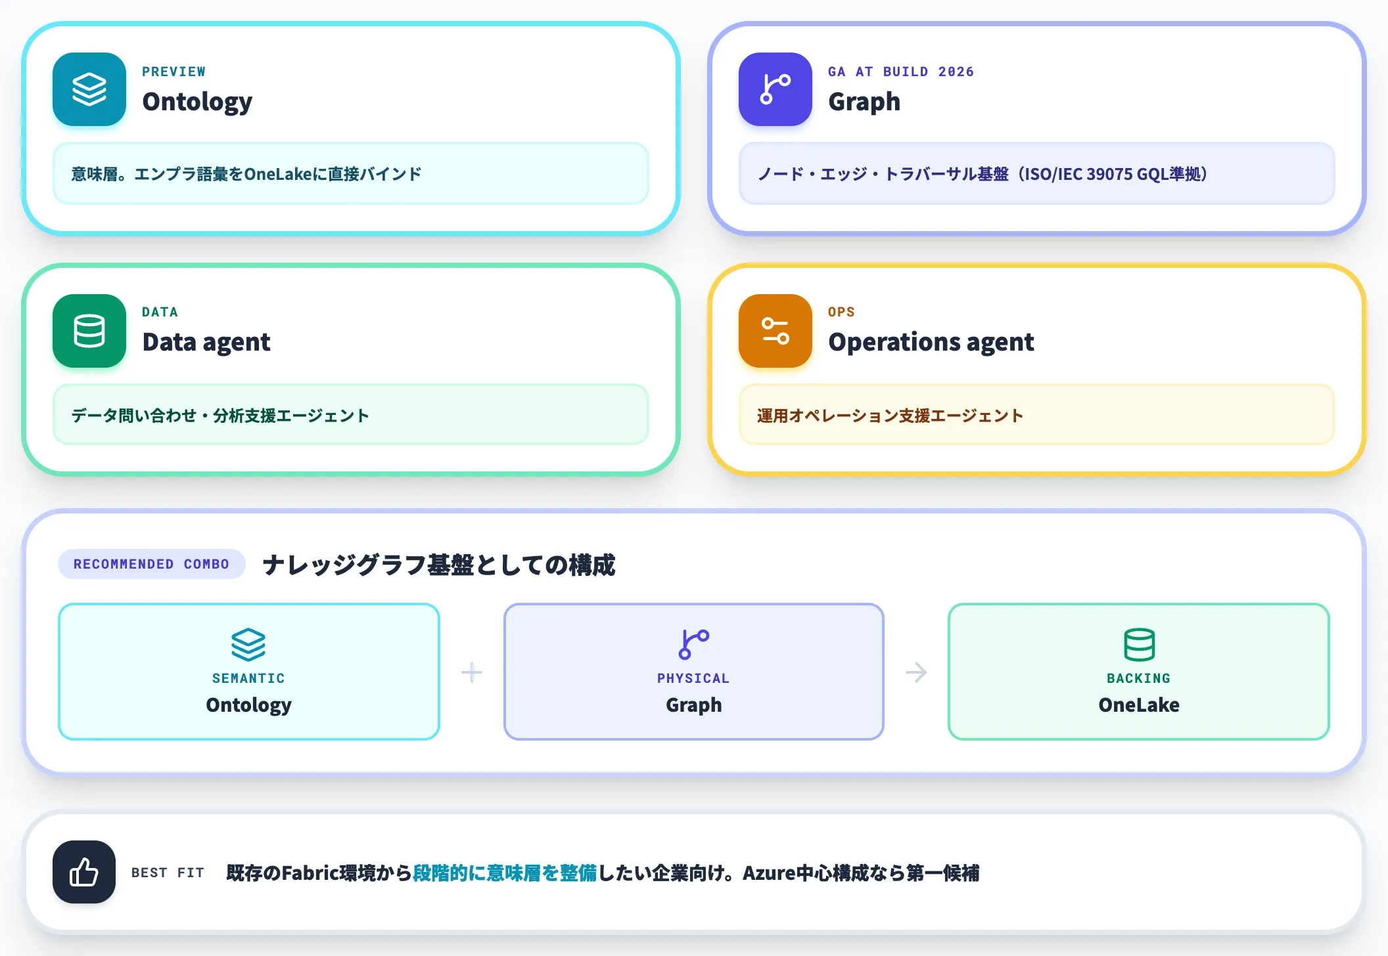Image resolution: width=1388 pixels, height=956 pixels.
Task: Click the heading 'ナレッジグラフ基盤としての構成'
Action: coord(439,565)
